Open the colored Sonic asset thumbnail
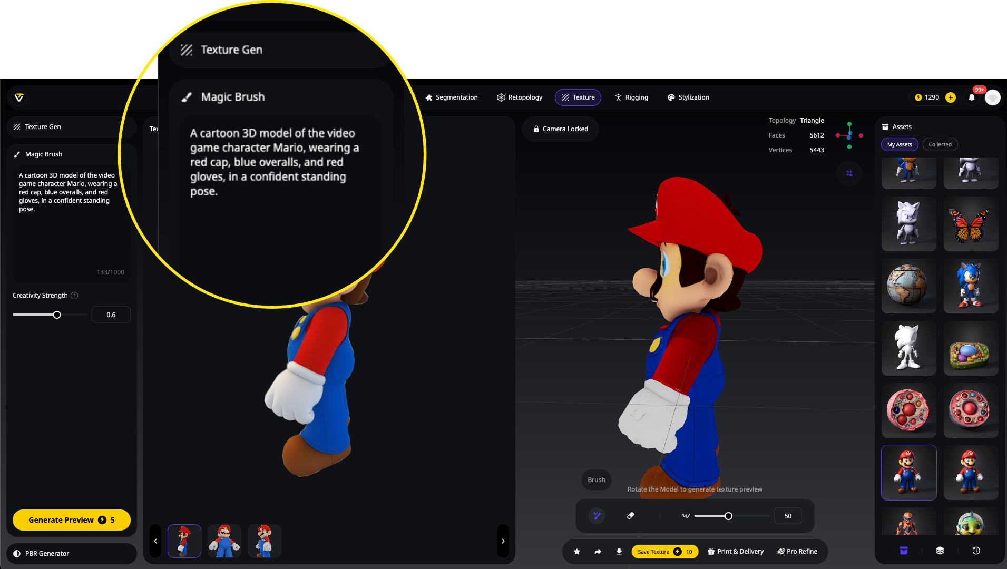The image size is (1007, 569). coord(971,286)
